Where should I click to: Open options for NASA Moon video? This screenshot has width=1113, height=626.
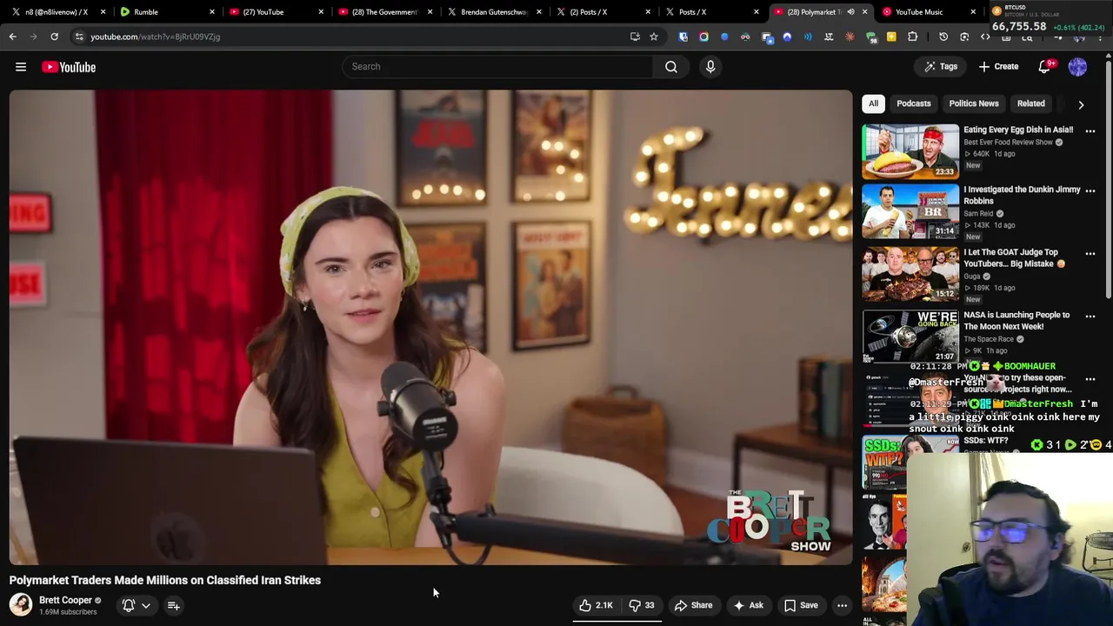1090,316
